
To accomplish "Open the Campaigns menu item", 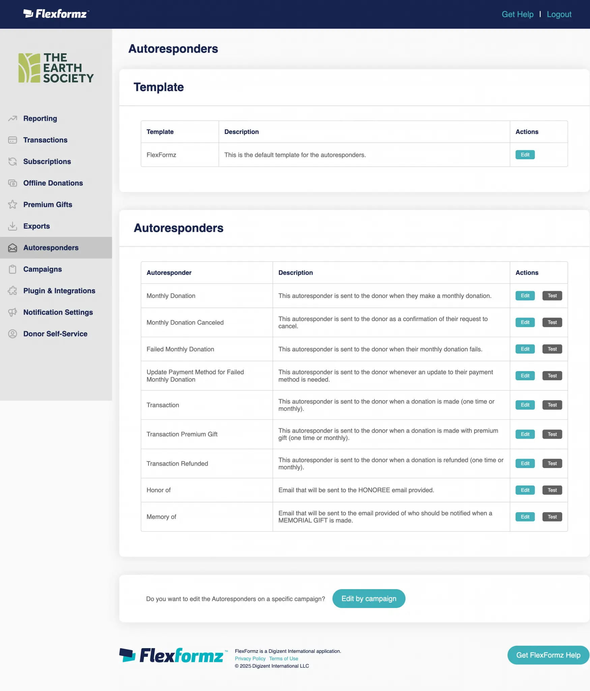I will pos(42,269).
